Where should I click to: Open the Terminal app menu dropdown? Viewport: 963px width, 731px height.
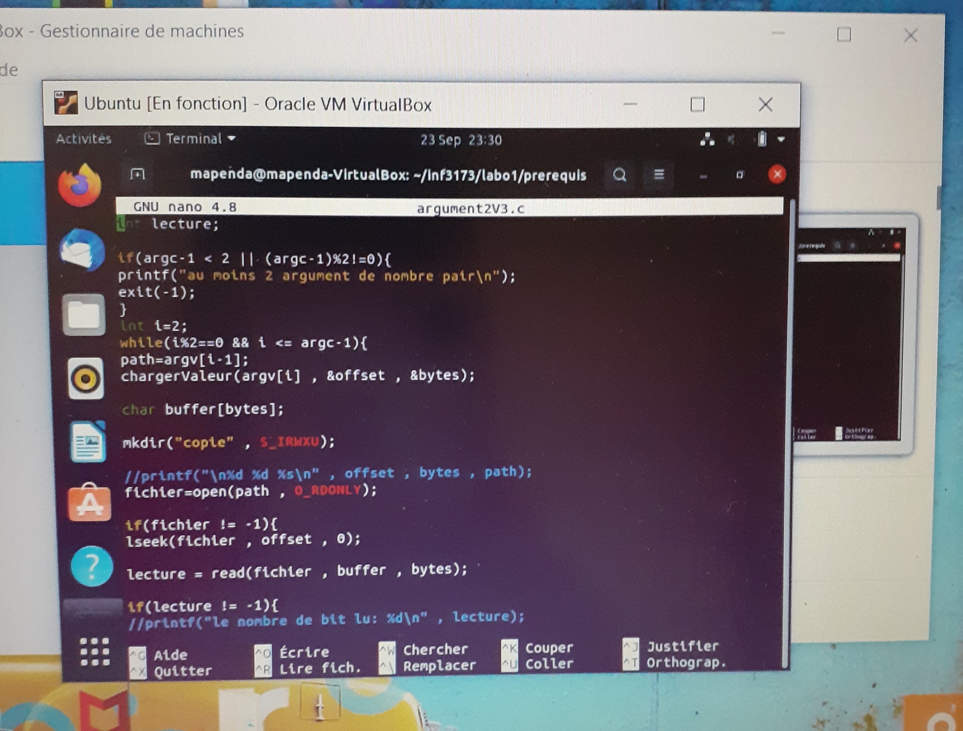pyautogui.click(x=190, y=139)
